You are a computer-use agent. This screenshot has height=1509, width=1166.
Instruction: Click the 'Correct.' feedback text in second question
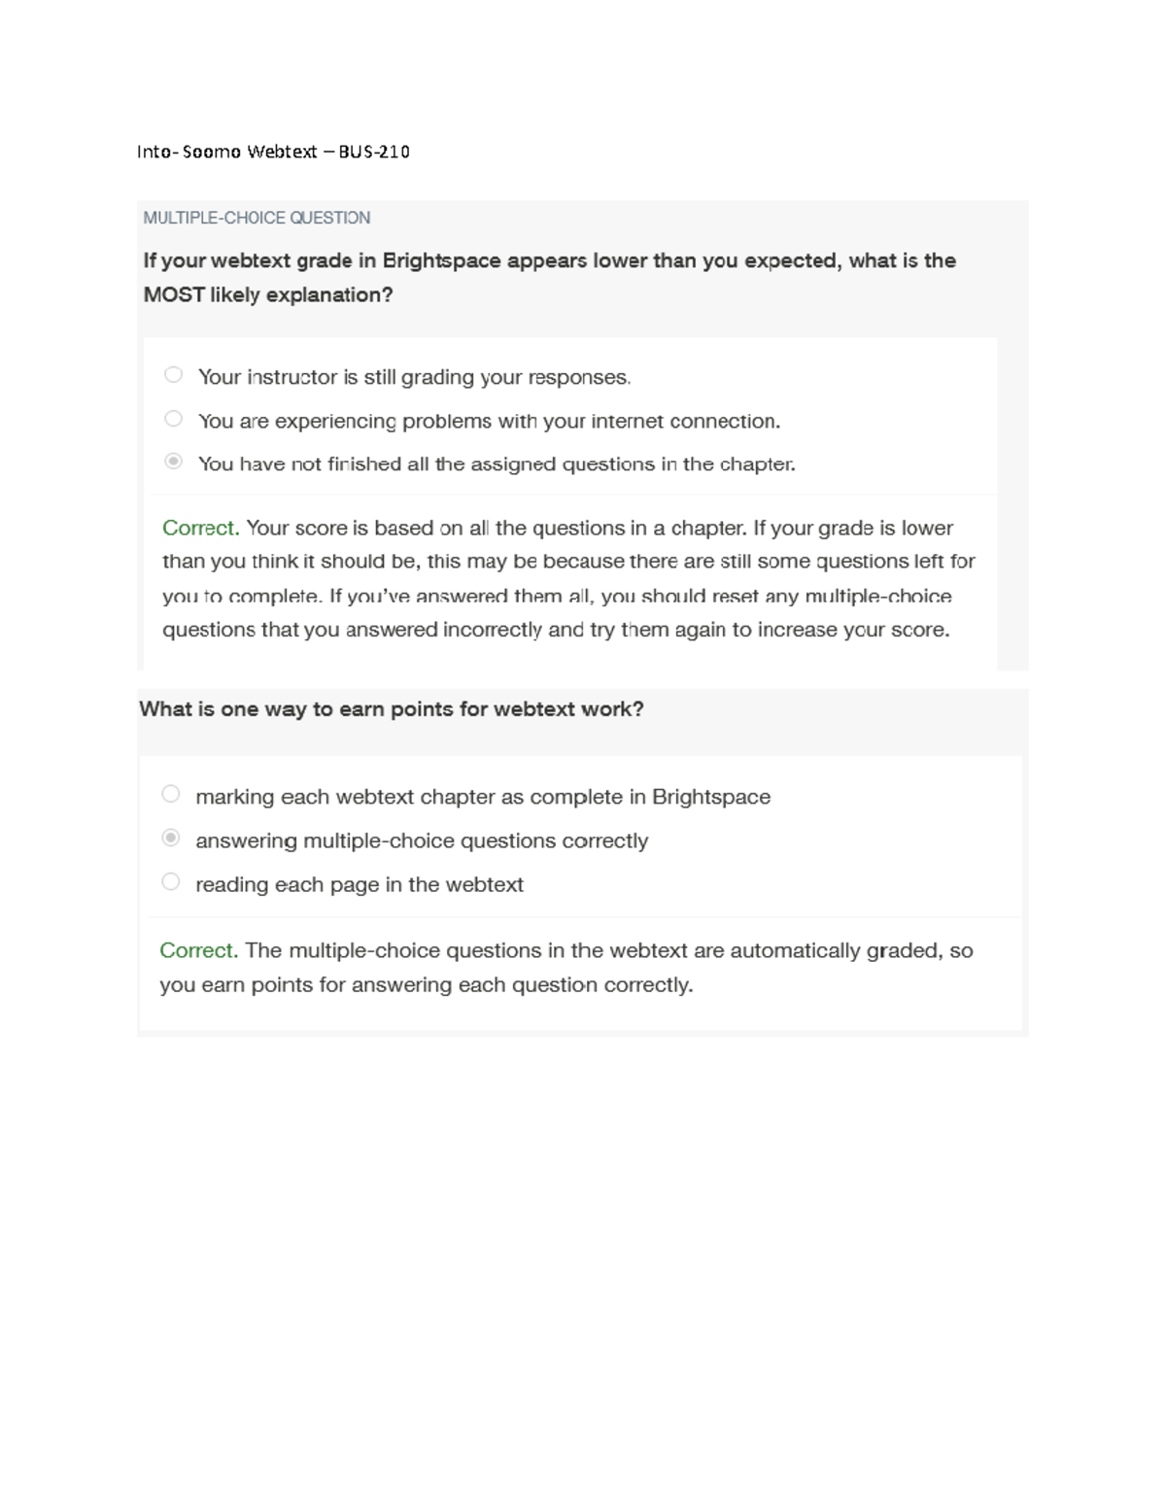tap(196, 950)
